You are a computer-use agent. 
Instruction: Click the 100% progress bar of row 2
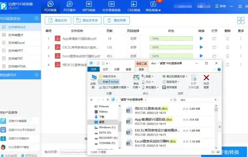tap(171, 47)
